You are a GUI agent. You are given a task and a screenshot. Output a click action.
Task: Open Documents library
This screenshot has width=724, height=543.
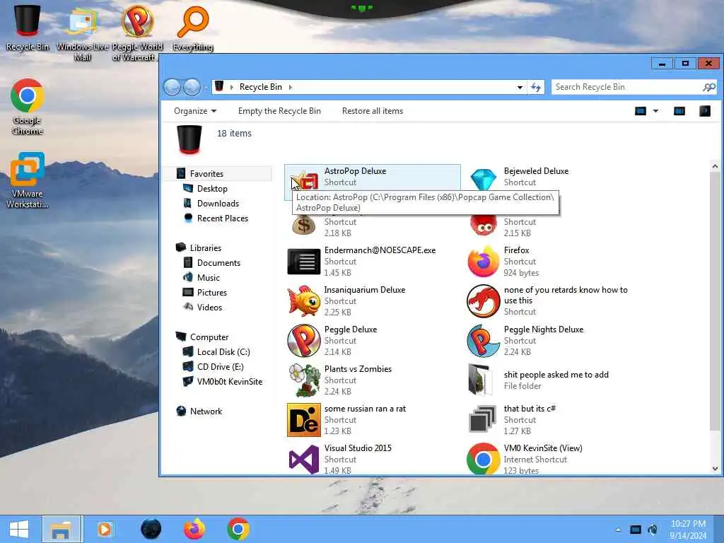click(218, 263)
